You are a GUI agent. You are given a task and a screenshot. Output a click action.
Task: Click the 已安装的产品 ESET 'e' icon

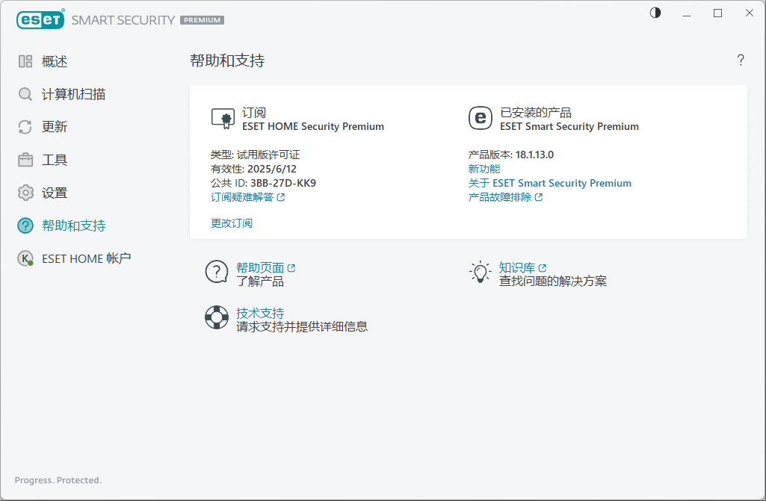pyautogui.click(x=481, y=118)
